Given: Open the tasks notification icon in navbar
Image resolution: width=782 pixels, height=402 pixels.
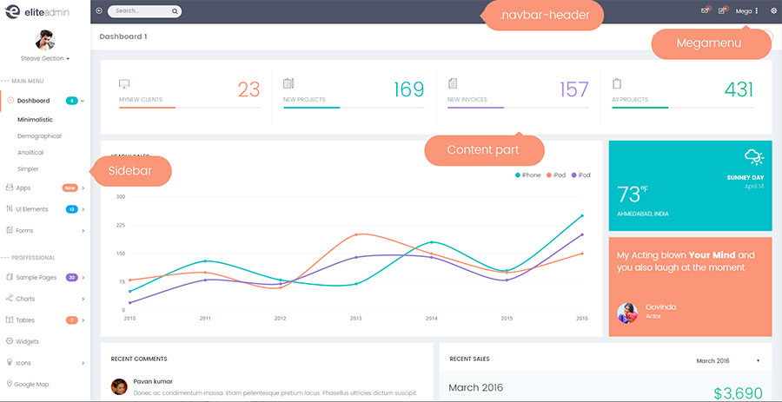Looking at the screenshot, I should pyautogui.click(x=721, y=10).
